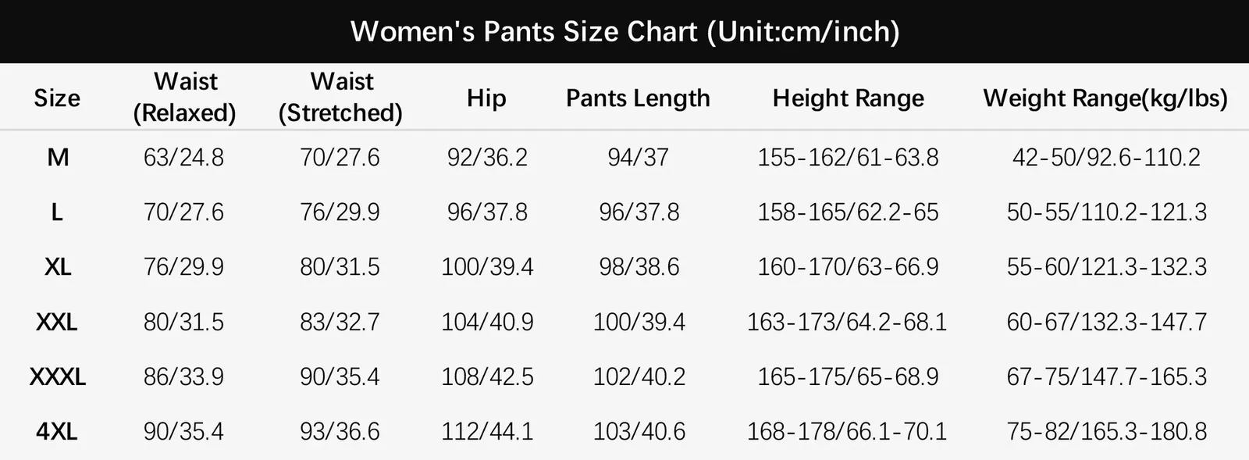Screen dimensions: 1249x460
Task: Click the Waist (Relaxed) column header
Action: (185, 98)
